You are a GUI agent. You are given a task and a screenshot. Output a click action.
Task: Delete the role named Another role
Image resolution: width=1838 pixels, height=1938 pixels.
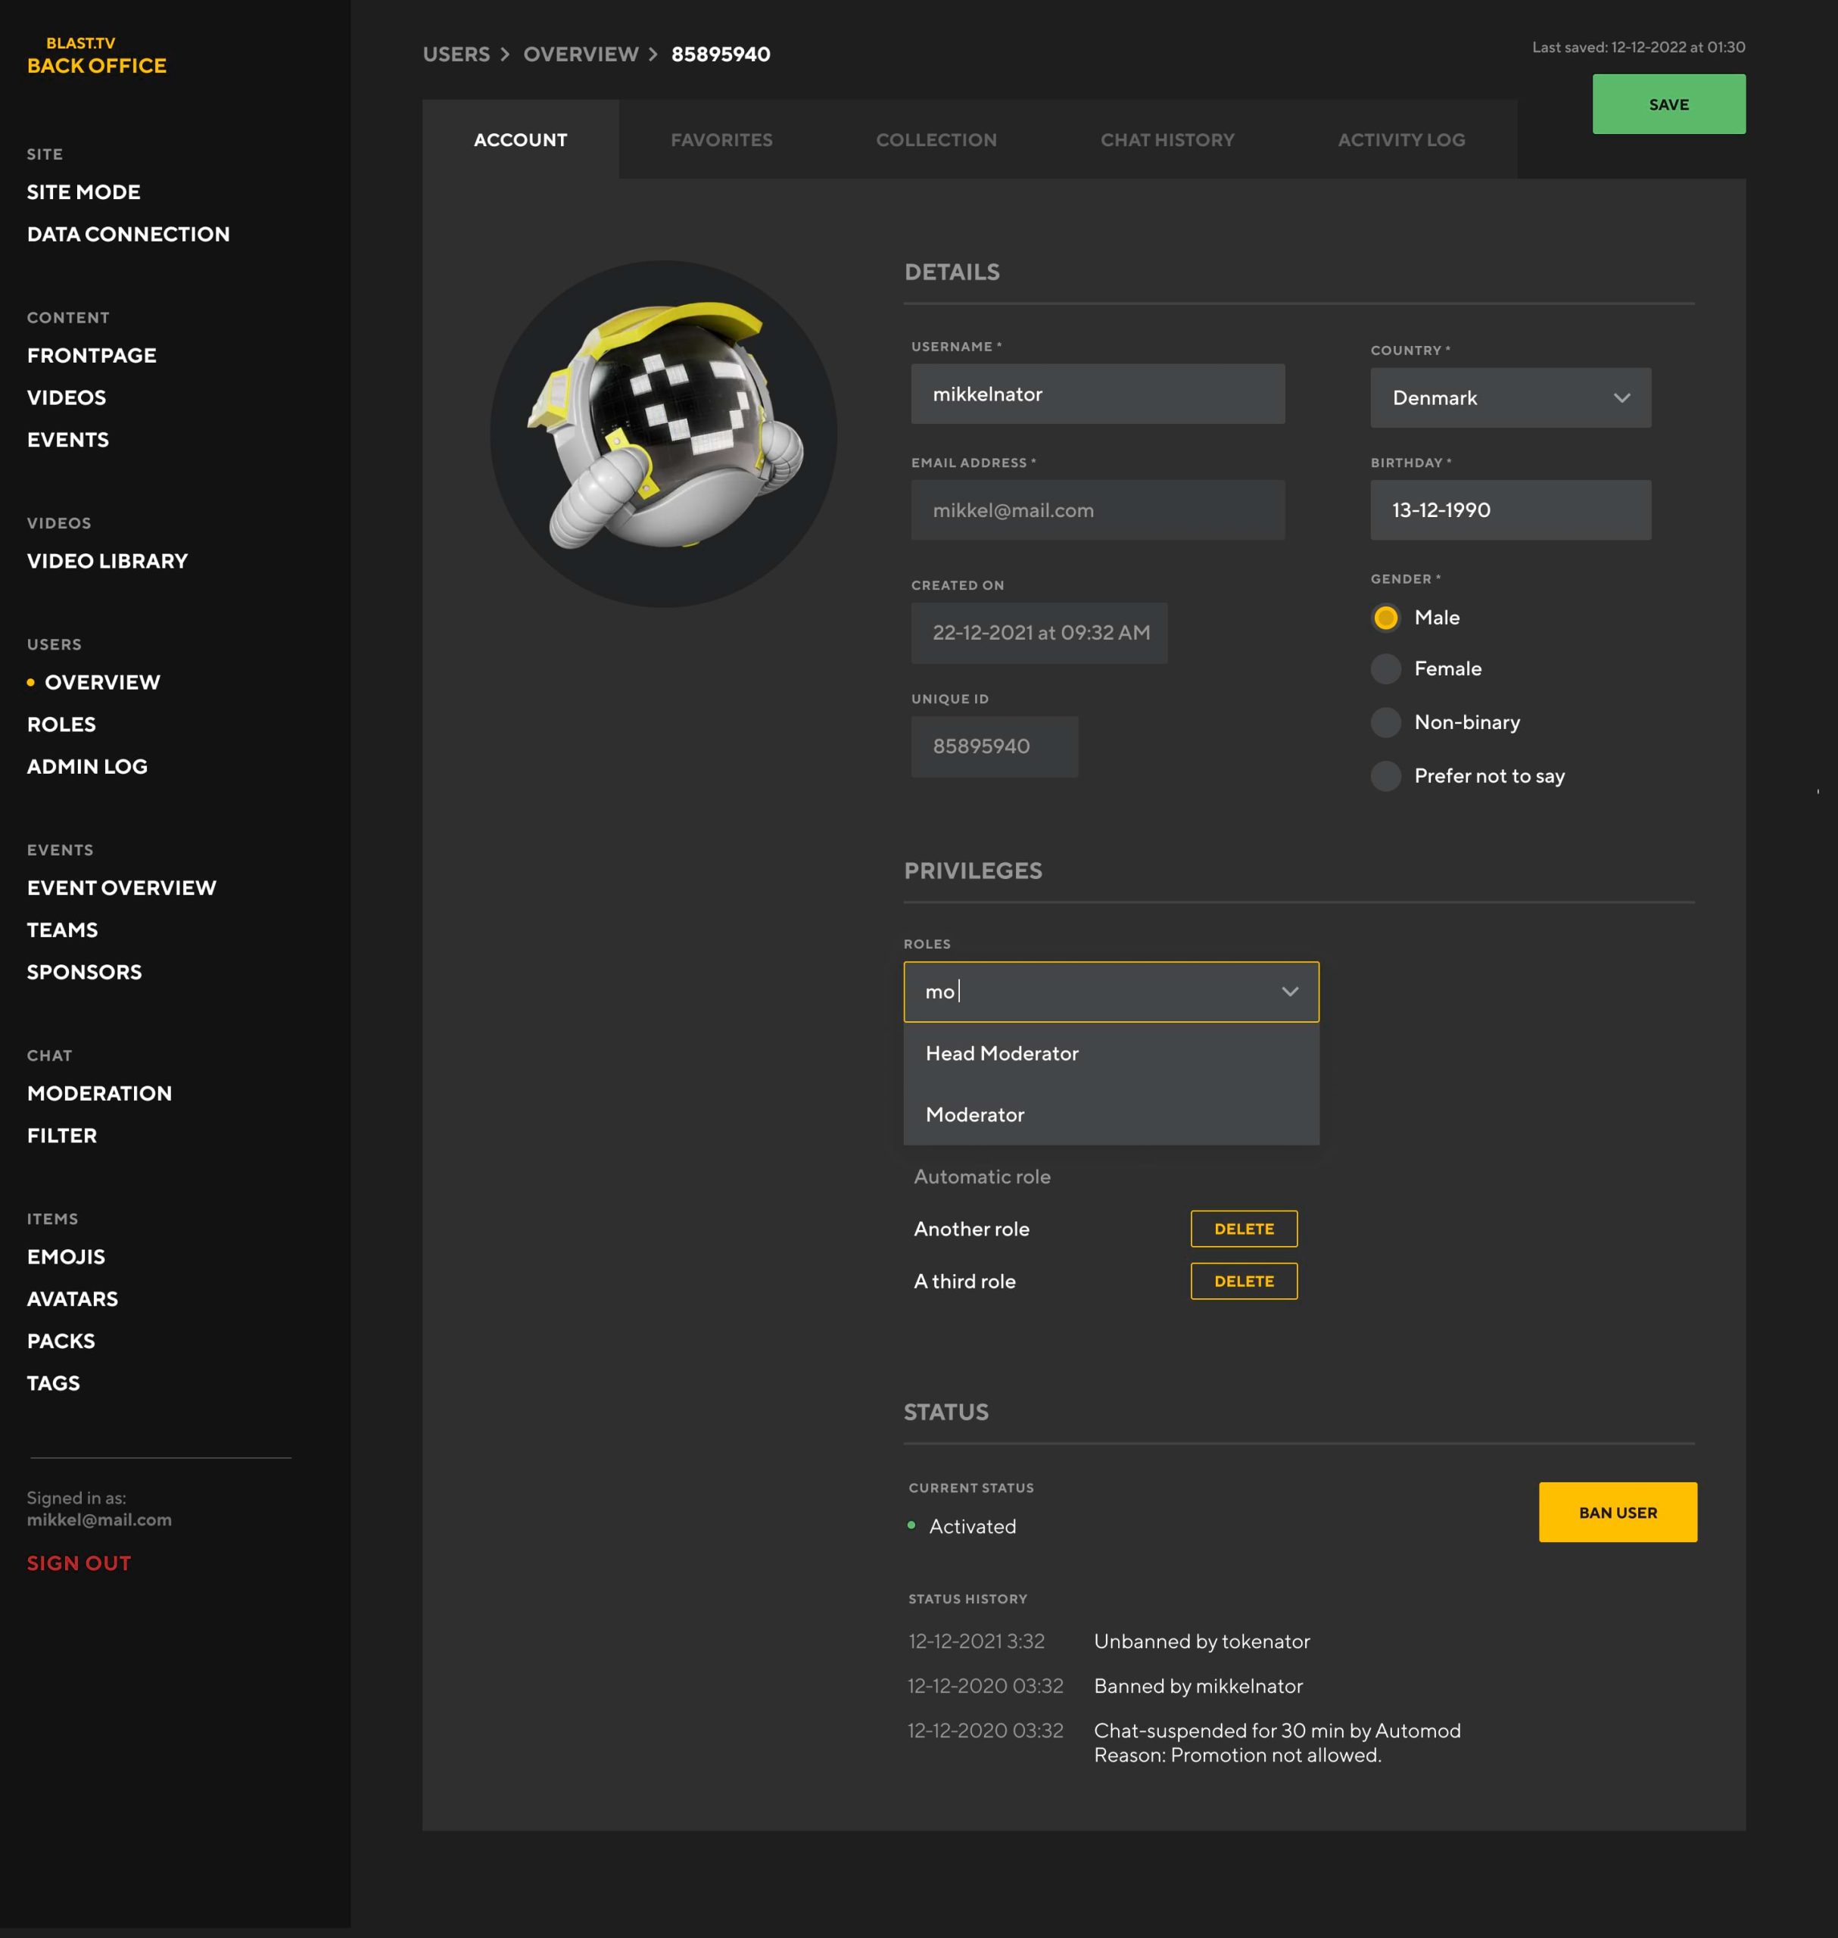tap(1243, 1228)
